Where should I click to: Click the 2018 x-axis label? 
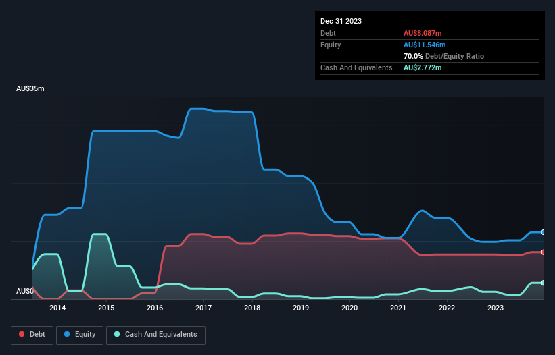pyautogui.click(x=252, y=308)
